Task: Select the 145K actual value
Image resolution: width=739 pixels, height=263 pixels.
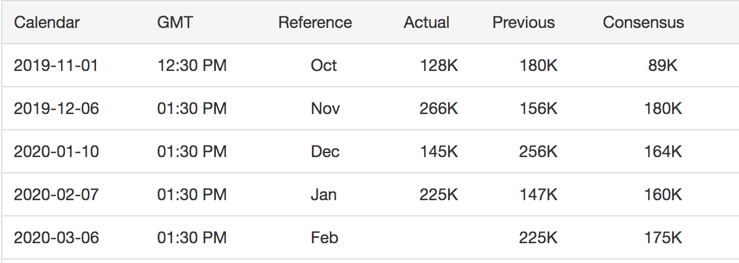Action: (x=439, y=152)
